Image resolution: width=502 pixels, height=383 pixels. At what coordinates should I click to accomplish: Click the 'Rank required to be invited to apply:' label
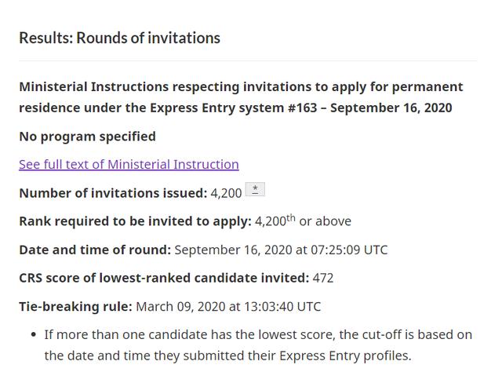click(136, 221)
